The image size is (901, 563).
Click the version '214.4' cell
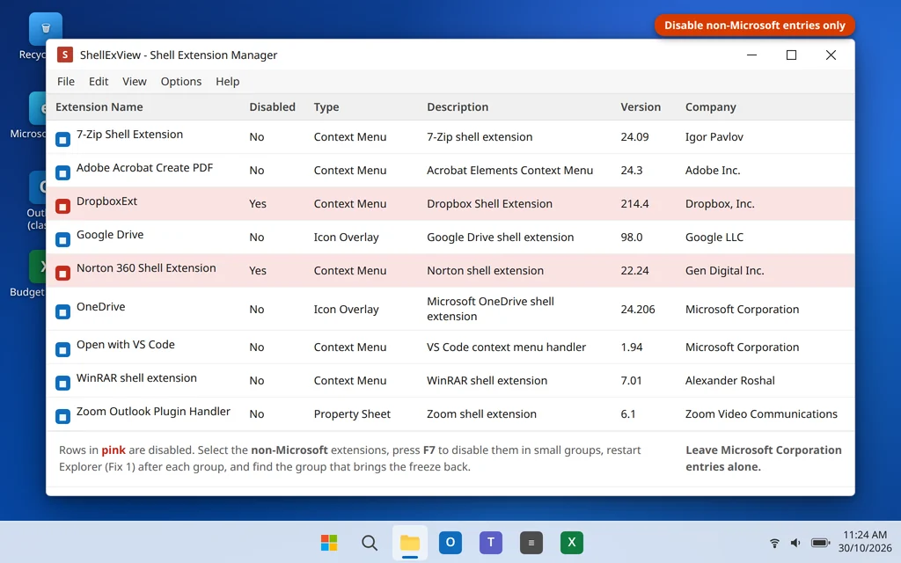634,203
